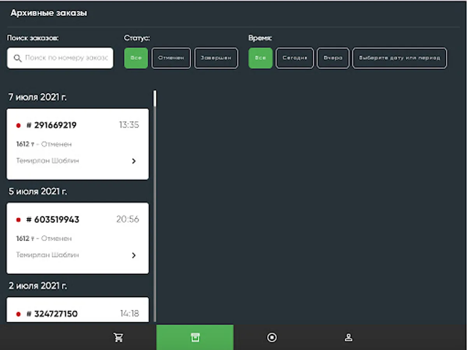The width and height of the screenshot is (467, 350).
Task: Click time 20:56 on second order
Action: 128,219
